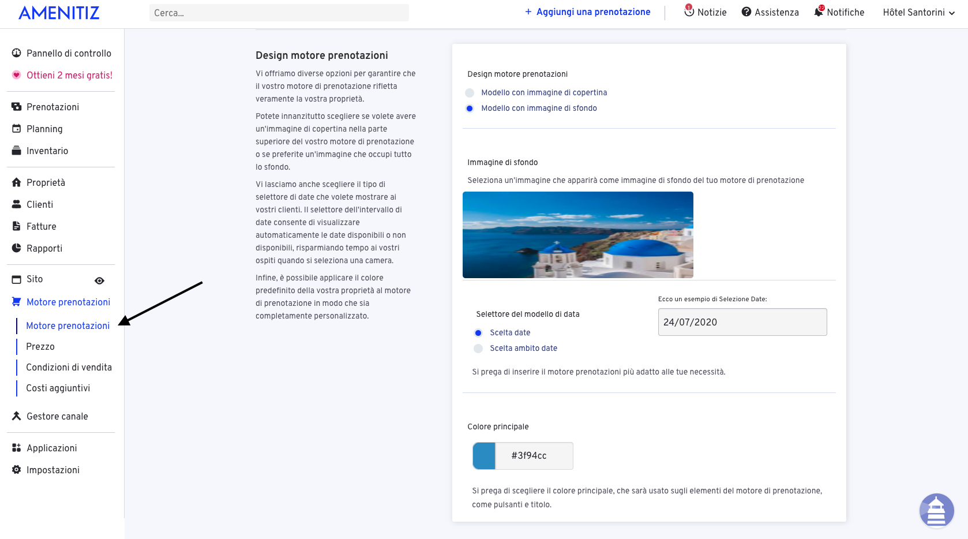Select Modello con immagine di copertina radio

pos(470,93)
